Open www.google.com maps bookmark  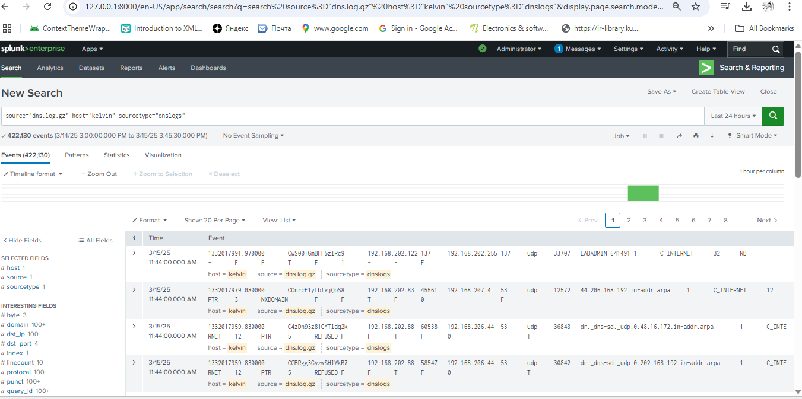pos(335,28)
